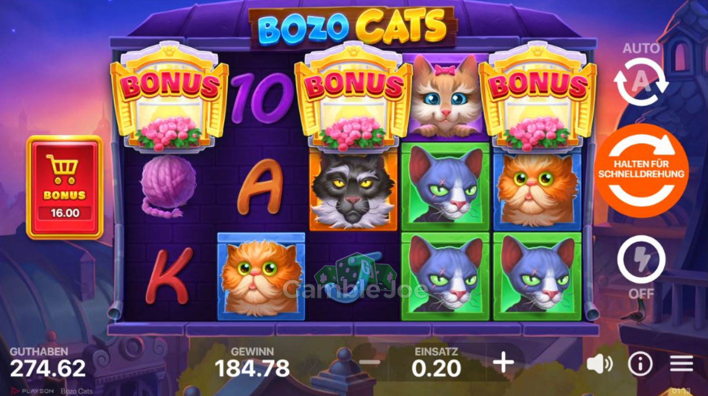Screen dimensions: 708x396
Task: Click the black cat symbol
Action: pyautogui.click(x=353, y=188)
